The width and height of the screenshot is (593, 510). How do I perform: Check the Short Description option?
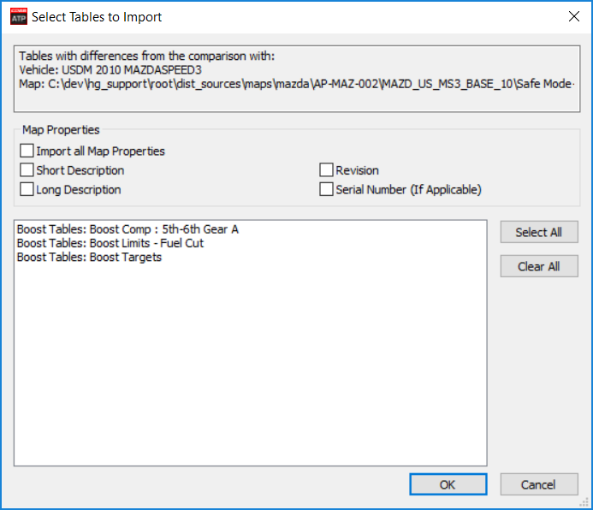(x=27, y=170)
